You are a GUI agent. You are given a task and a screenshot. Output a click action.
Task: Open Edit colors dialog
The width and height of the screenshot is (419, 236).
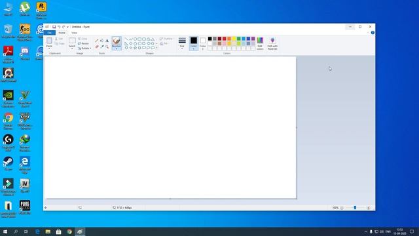pyautogui.click(x=260, y=44)
